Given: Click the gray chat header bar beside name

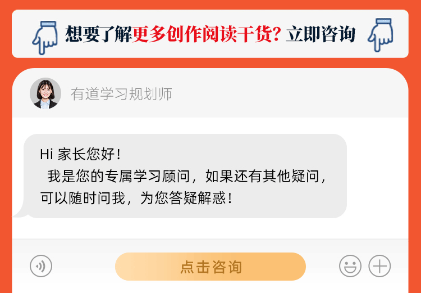Looking at the screenshot, I should [290, 93].
